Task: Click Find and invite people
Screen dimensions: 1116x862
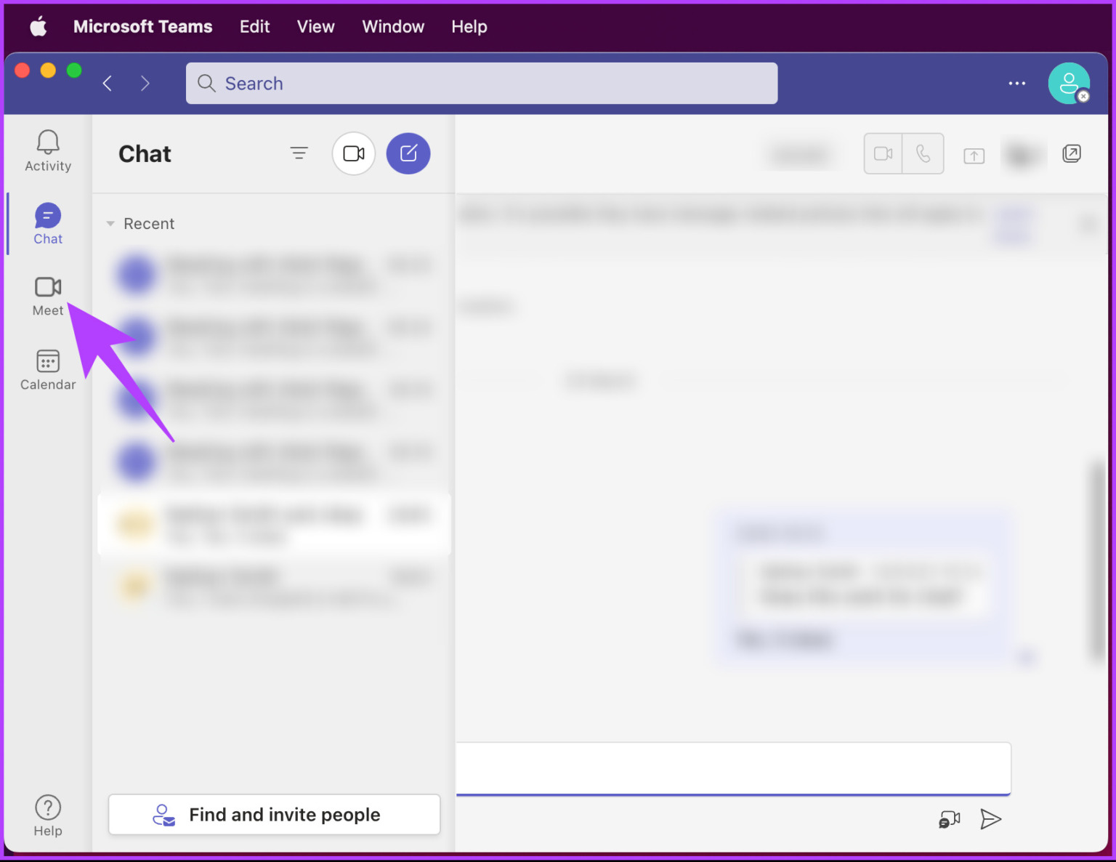Action: (x=274, y=814)
